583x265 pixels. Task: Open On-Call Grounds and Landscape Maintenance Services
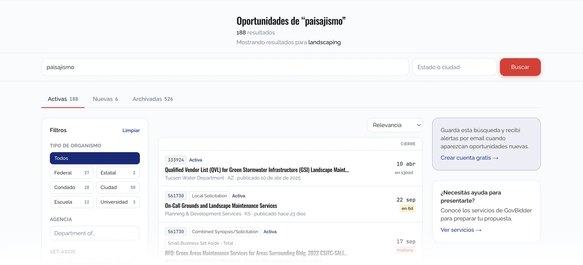(x=221, y=206)
